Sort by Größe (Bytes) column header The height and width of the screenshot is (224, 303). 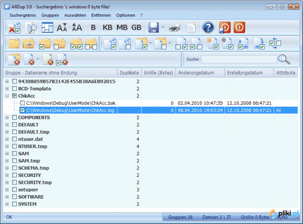[x=158, y=73]
